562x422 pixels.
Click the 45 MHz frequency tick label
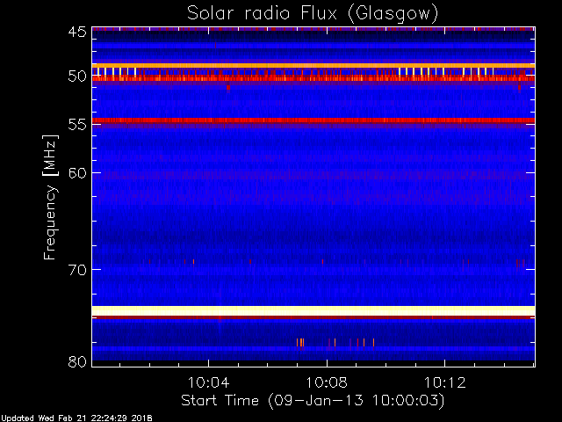76,33
